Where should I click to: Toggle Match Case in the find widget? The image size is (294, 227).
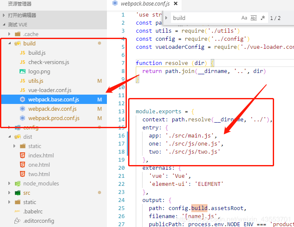(x=244, y=18)
